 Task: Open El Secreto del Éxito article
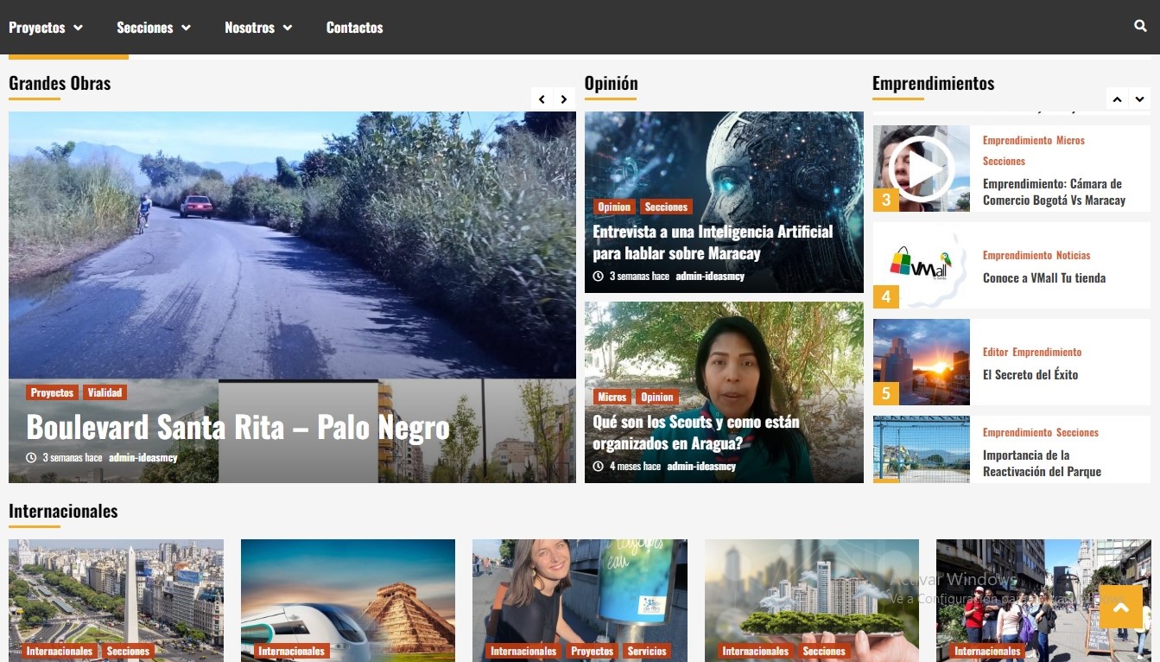click(x=1030, y=374)
